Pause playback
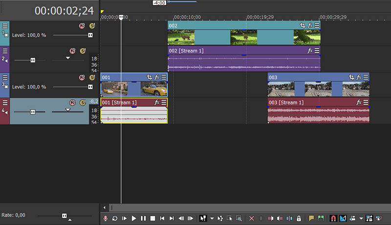Viewport: 391px width, 225px height. point(143,218)
